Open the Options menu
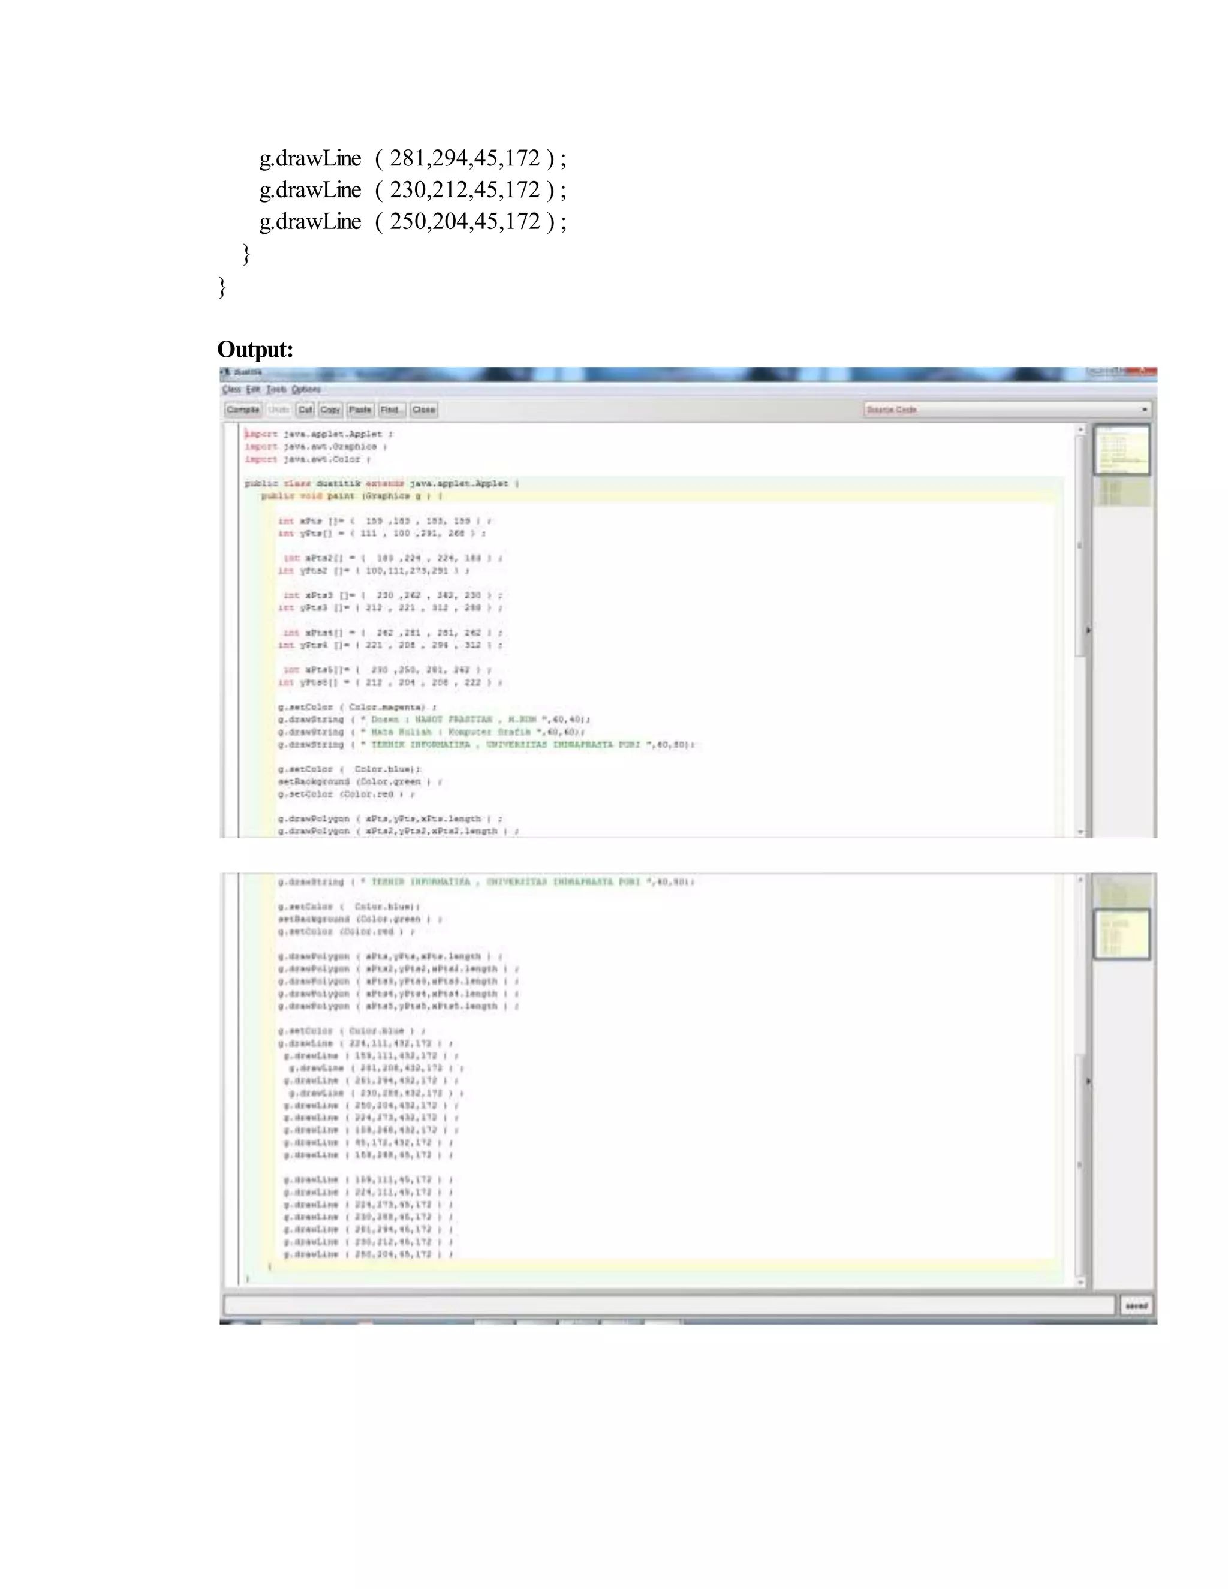 click(x=306, y=389)
